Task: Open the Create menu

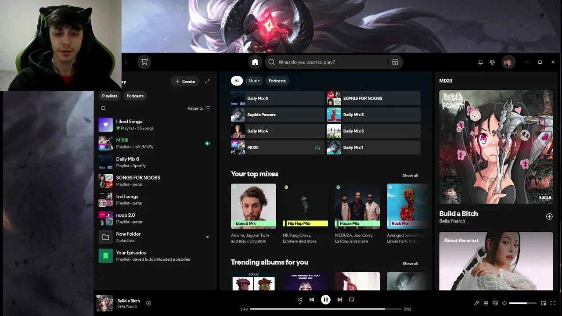Action: (x=185, y=81)
